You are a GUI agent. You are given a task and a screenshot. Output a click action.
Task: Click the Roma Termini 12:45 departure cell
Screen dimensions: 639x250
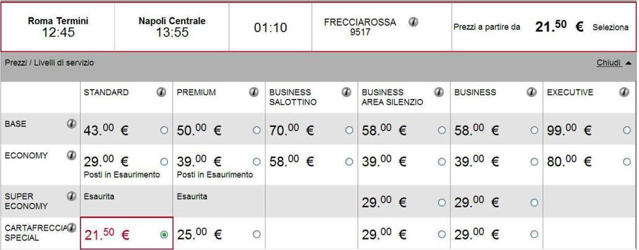pos(58,27)
